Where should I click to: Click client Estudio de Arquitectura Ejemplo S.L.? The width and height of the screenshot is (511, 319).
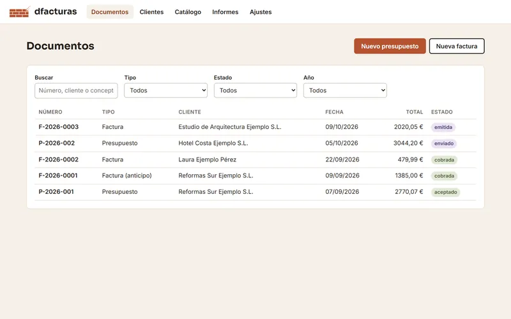pos(230,127)
